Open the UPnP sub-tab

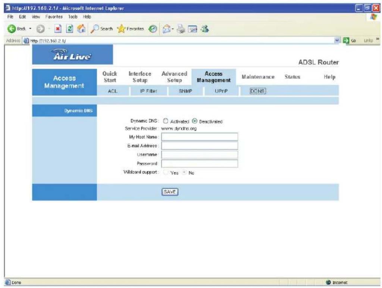[221, 91]
